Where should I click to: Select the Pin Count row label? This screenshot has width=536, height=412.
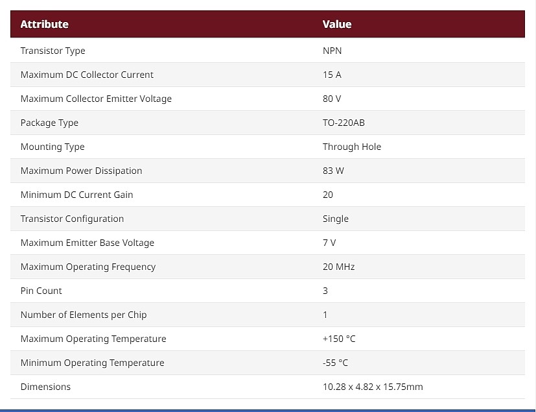click(41, 291)
